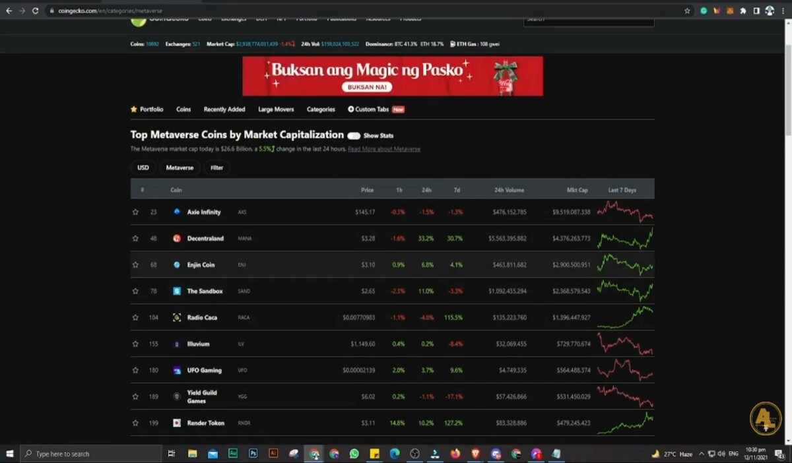Star UFO Gaming as a favorite
The image size is (792, 463).
coord(135,370)
